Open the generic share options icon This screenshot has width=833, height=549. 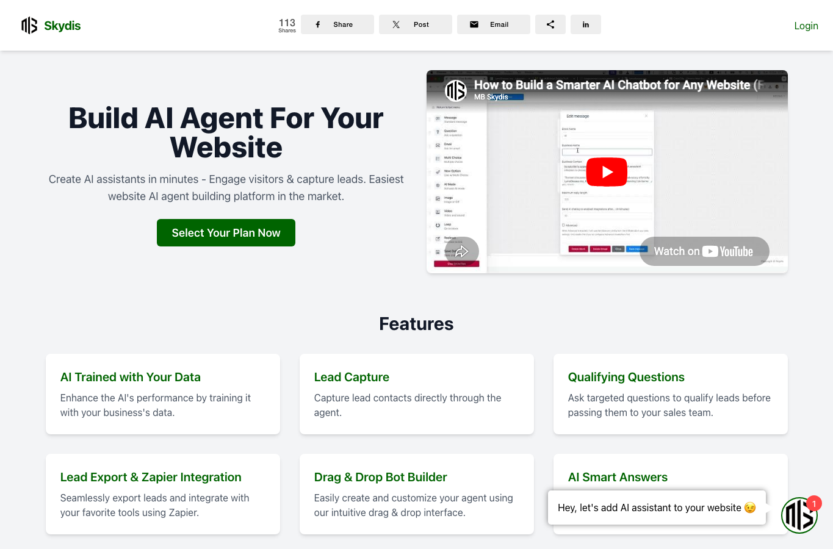tap(550, 24)
